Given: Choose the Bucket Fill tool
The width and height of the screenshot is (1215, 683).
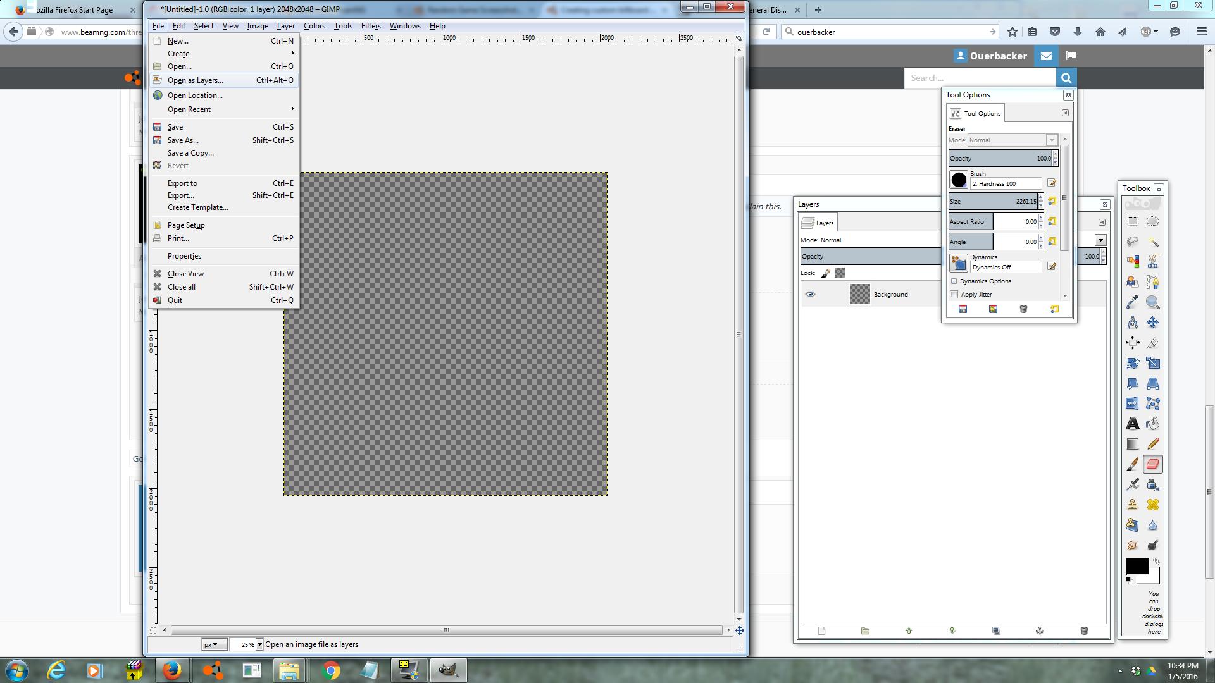Looking at the screenshot, I should [1153, 424].
